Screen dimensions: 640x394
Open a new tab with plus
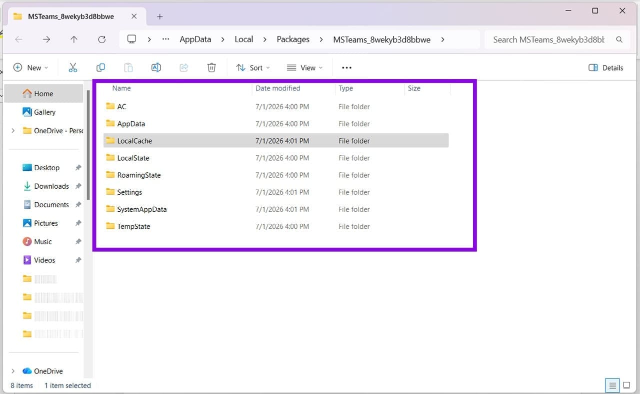[x=160, y=17]
